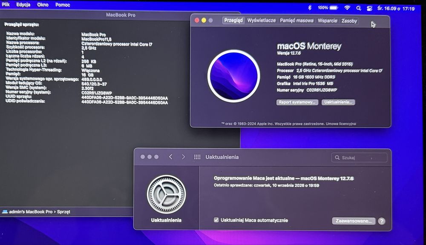Show all preferences grid icon
The width and height of the screenshot is (426, 245).
[x=197, y=157]
